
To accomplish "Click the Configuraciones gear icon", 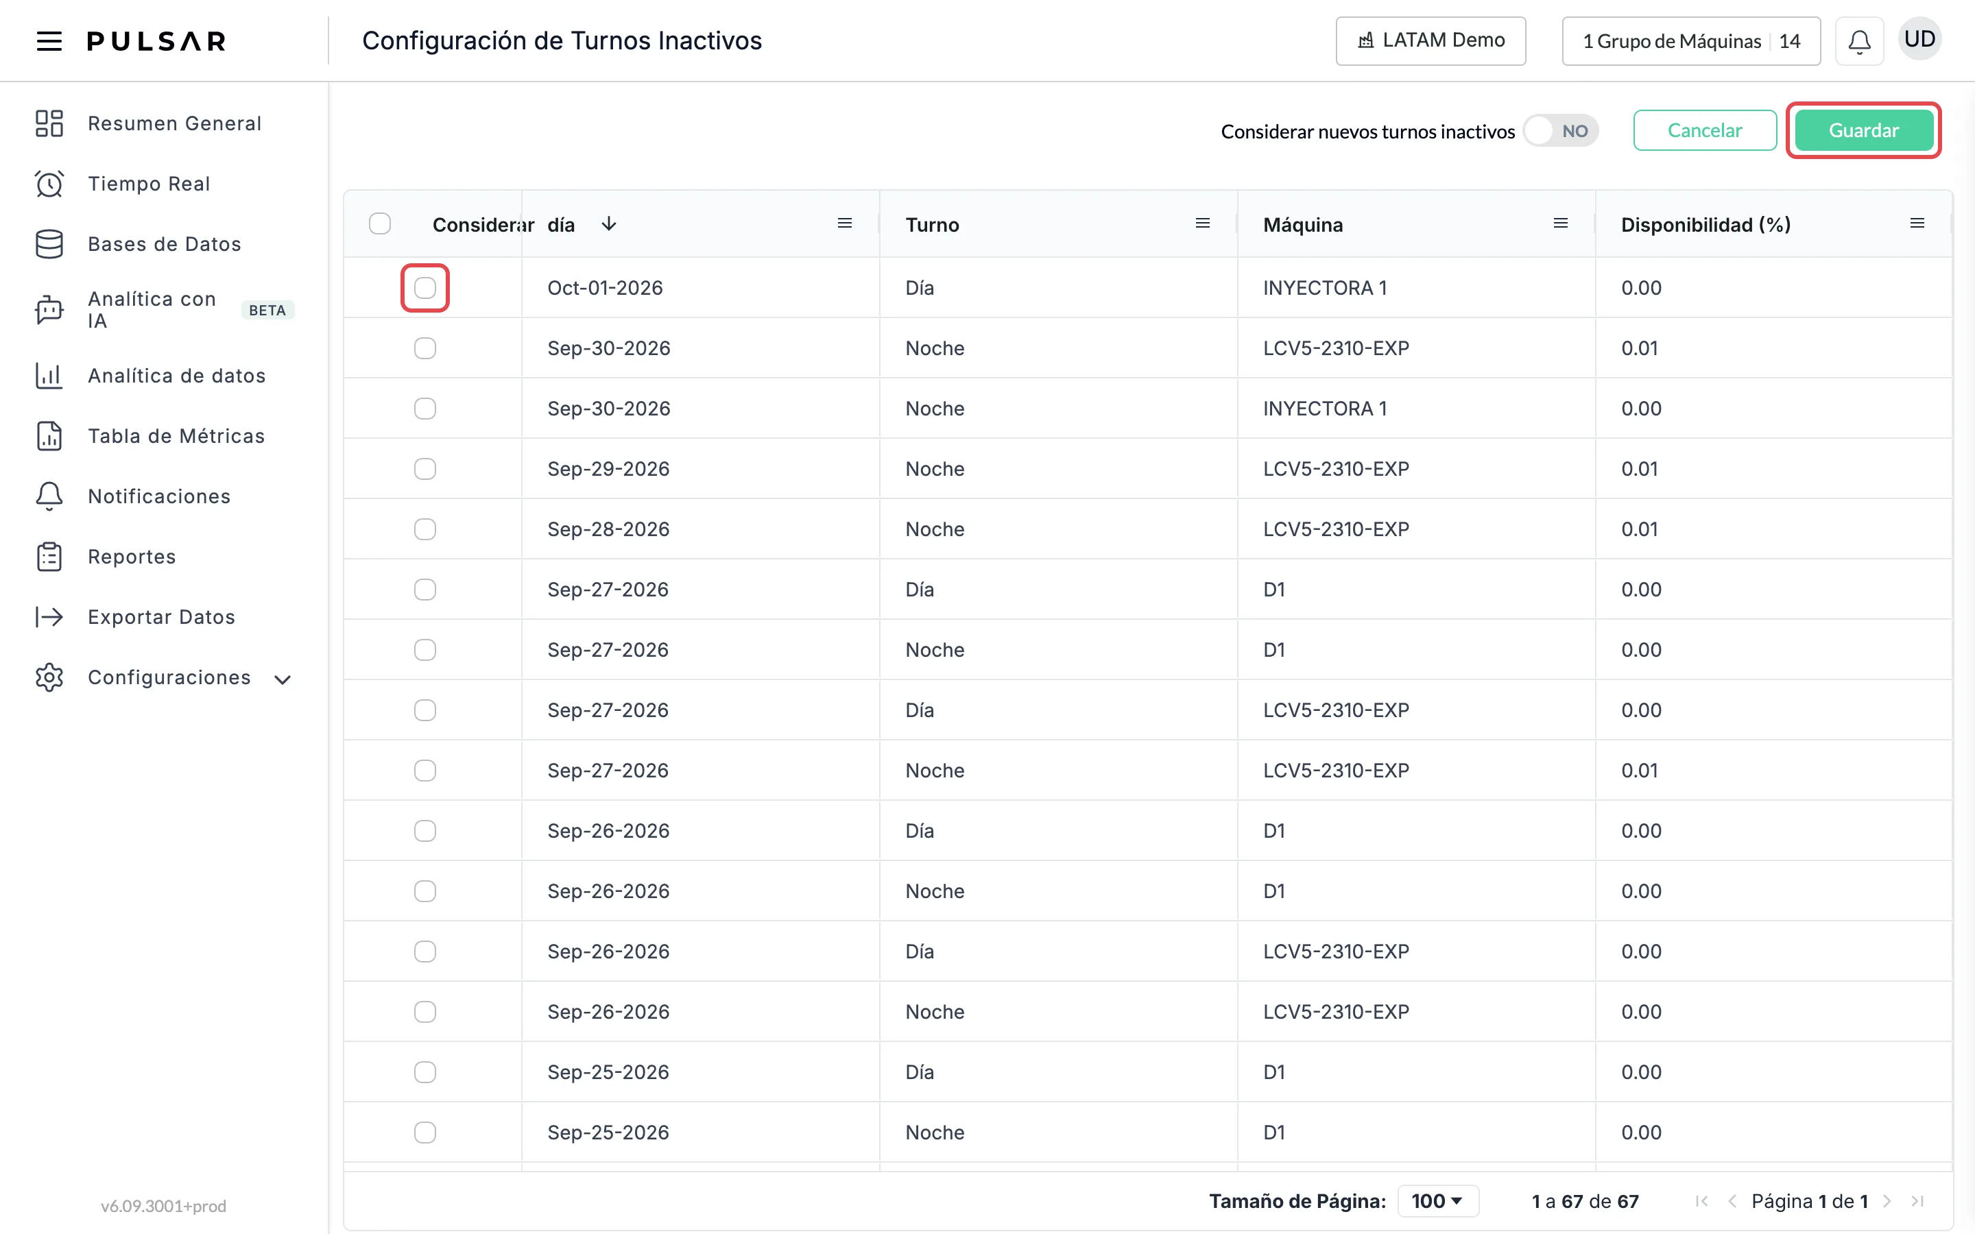I will [49, 677].
